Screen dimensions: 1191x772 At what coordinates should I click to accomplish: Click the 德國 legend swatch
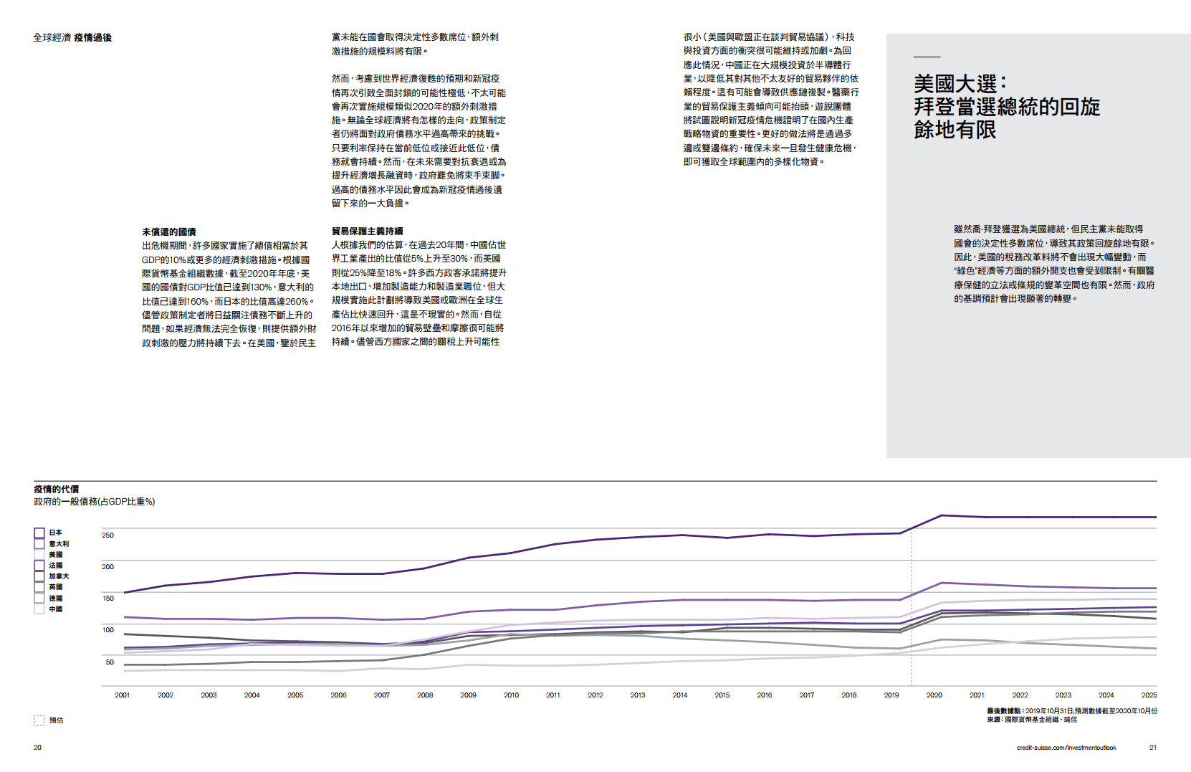[39, 598]
